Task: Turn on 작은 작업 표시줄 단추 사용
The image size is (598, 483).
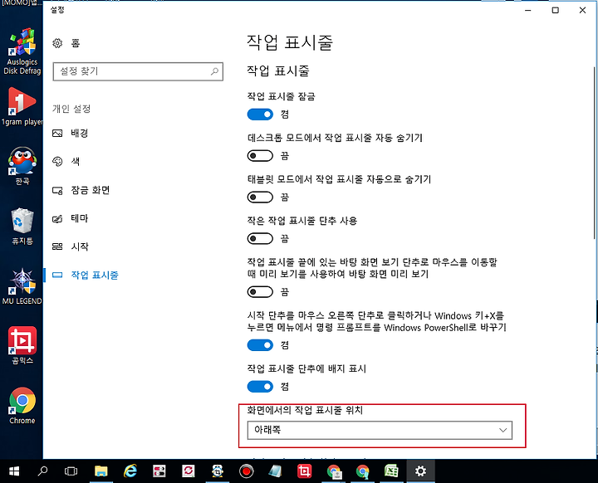Action: 260,239
